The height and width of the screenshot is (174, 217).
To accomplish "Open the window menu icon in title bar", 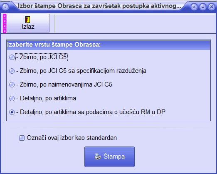I will pos(5,6).
